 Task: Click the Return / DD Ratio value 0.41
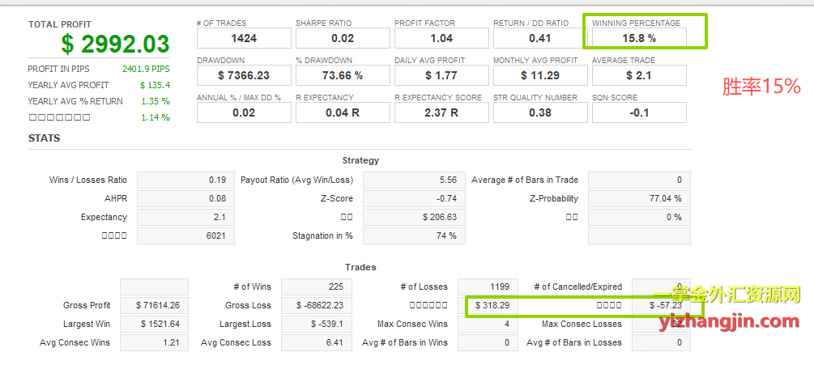(540, 38)
